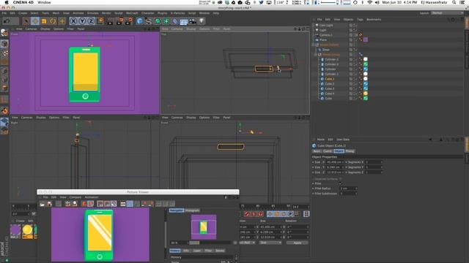
Task: Open the Compare menu in Picture Viewer
Action: click(75, 197)
